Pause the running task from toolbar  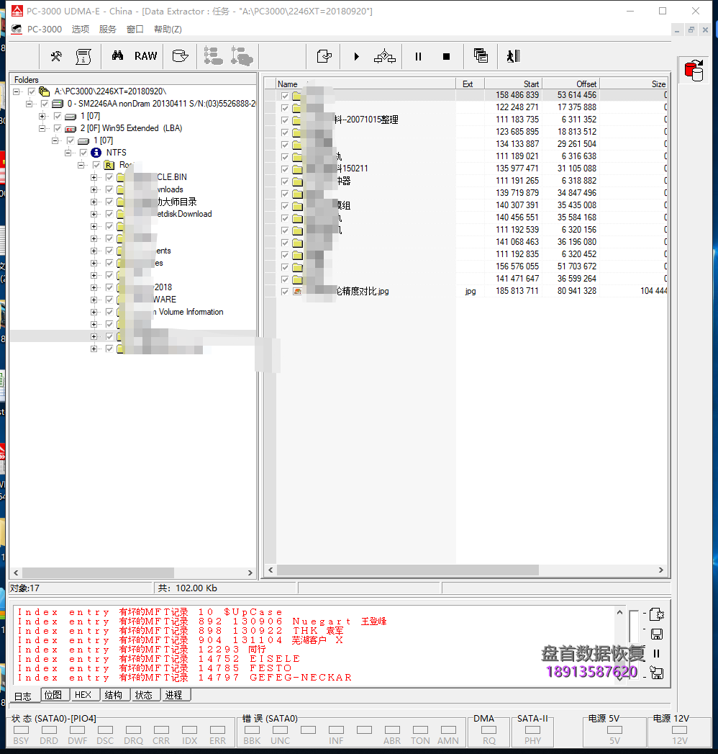pyautogui.click(x=418, y=56)
